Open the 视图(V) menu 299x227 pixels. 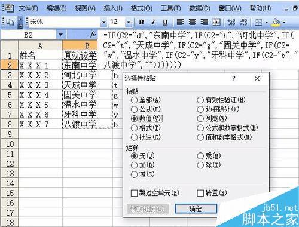pos(85,8)
